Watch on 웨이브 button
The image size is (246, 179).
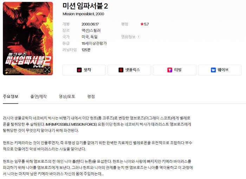click(220, 70)
